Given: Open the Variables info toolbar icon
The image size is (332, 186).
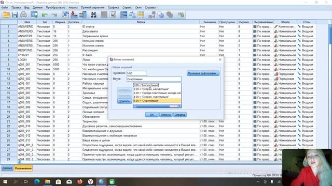Looking at the screenshot, I should click(83, 15).
